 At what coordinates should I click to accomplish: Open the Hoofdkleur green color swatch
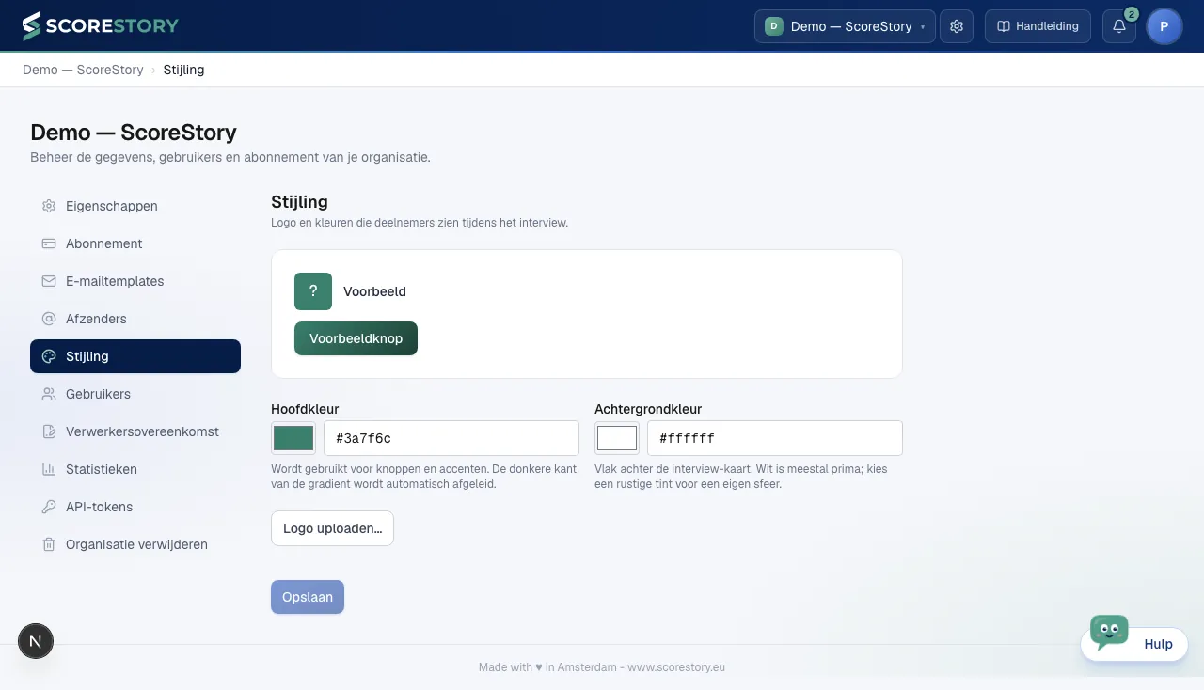(x=293, y=438)
